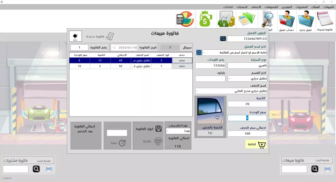336x182 pixels.
Task: Open the money chart with coins icon
Action: [x=226, y=19]
